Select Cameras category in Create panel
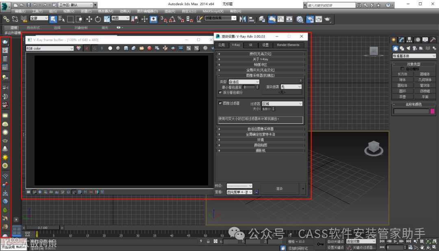This screenshot has height=251, width=439. [415, 48]
